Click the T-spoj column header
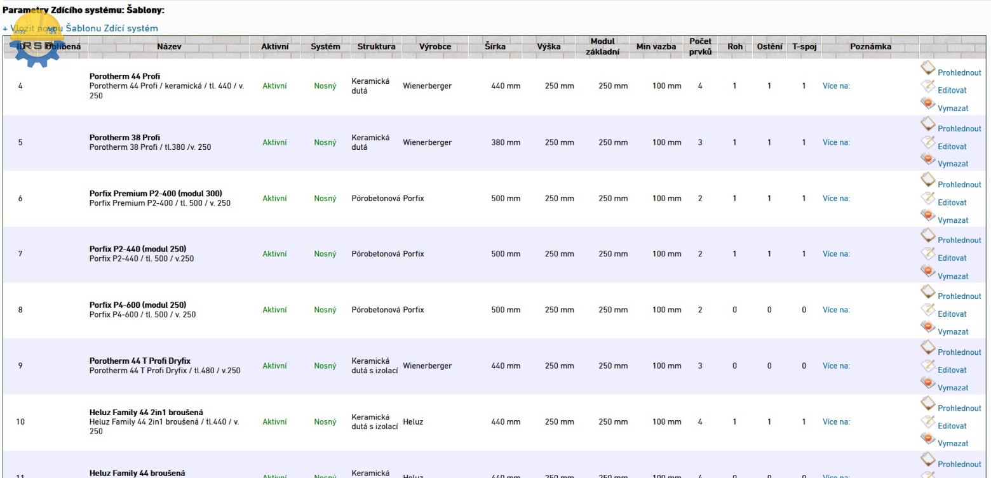Screen dimensions: 991x478 click(804, 46)
